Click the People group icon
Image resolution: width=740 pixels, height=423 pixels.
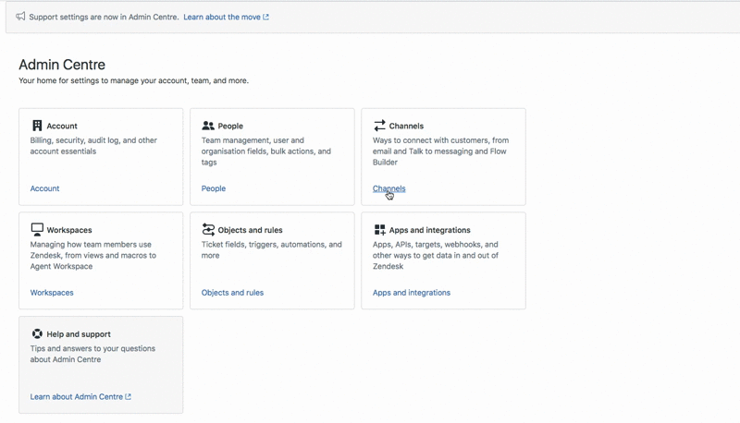[208, 126]
